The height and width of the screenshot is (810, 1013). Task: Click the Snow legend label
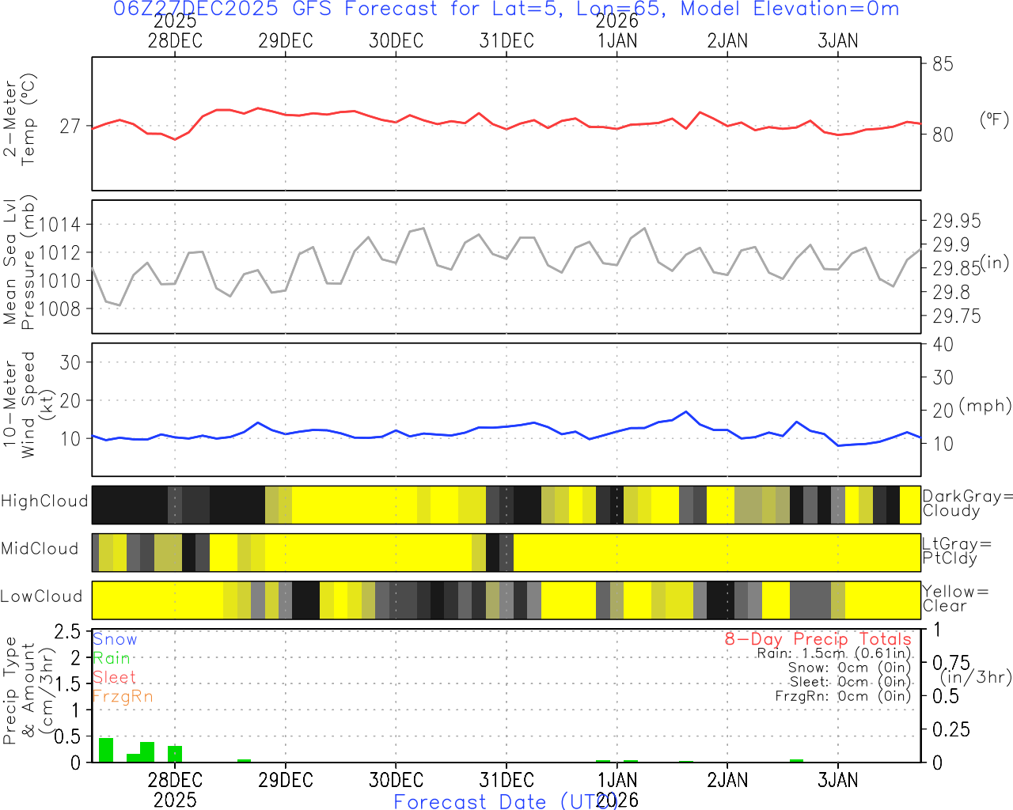(x=115, y=639)
